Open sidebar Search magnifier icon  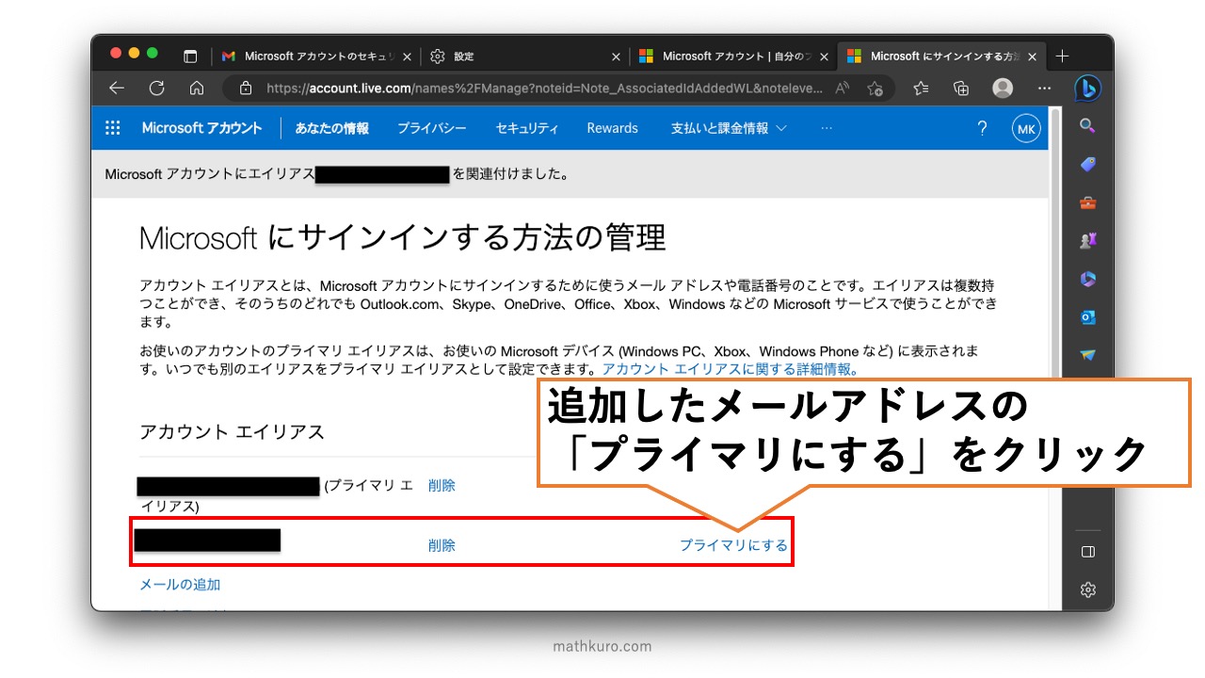point(1087,125)
